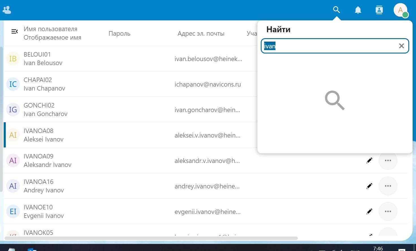Viewport: 416px width, 251px height.
Task: Click the Users app icon in header
Action: (7, 10)
